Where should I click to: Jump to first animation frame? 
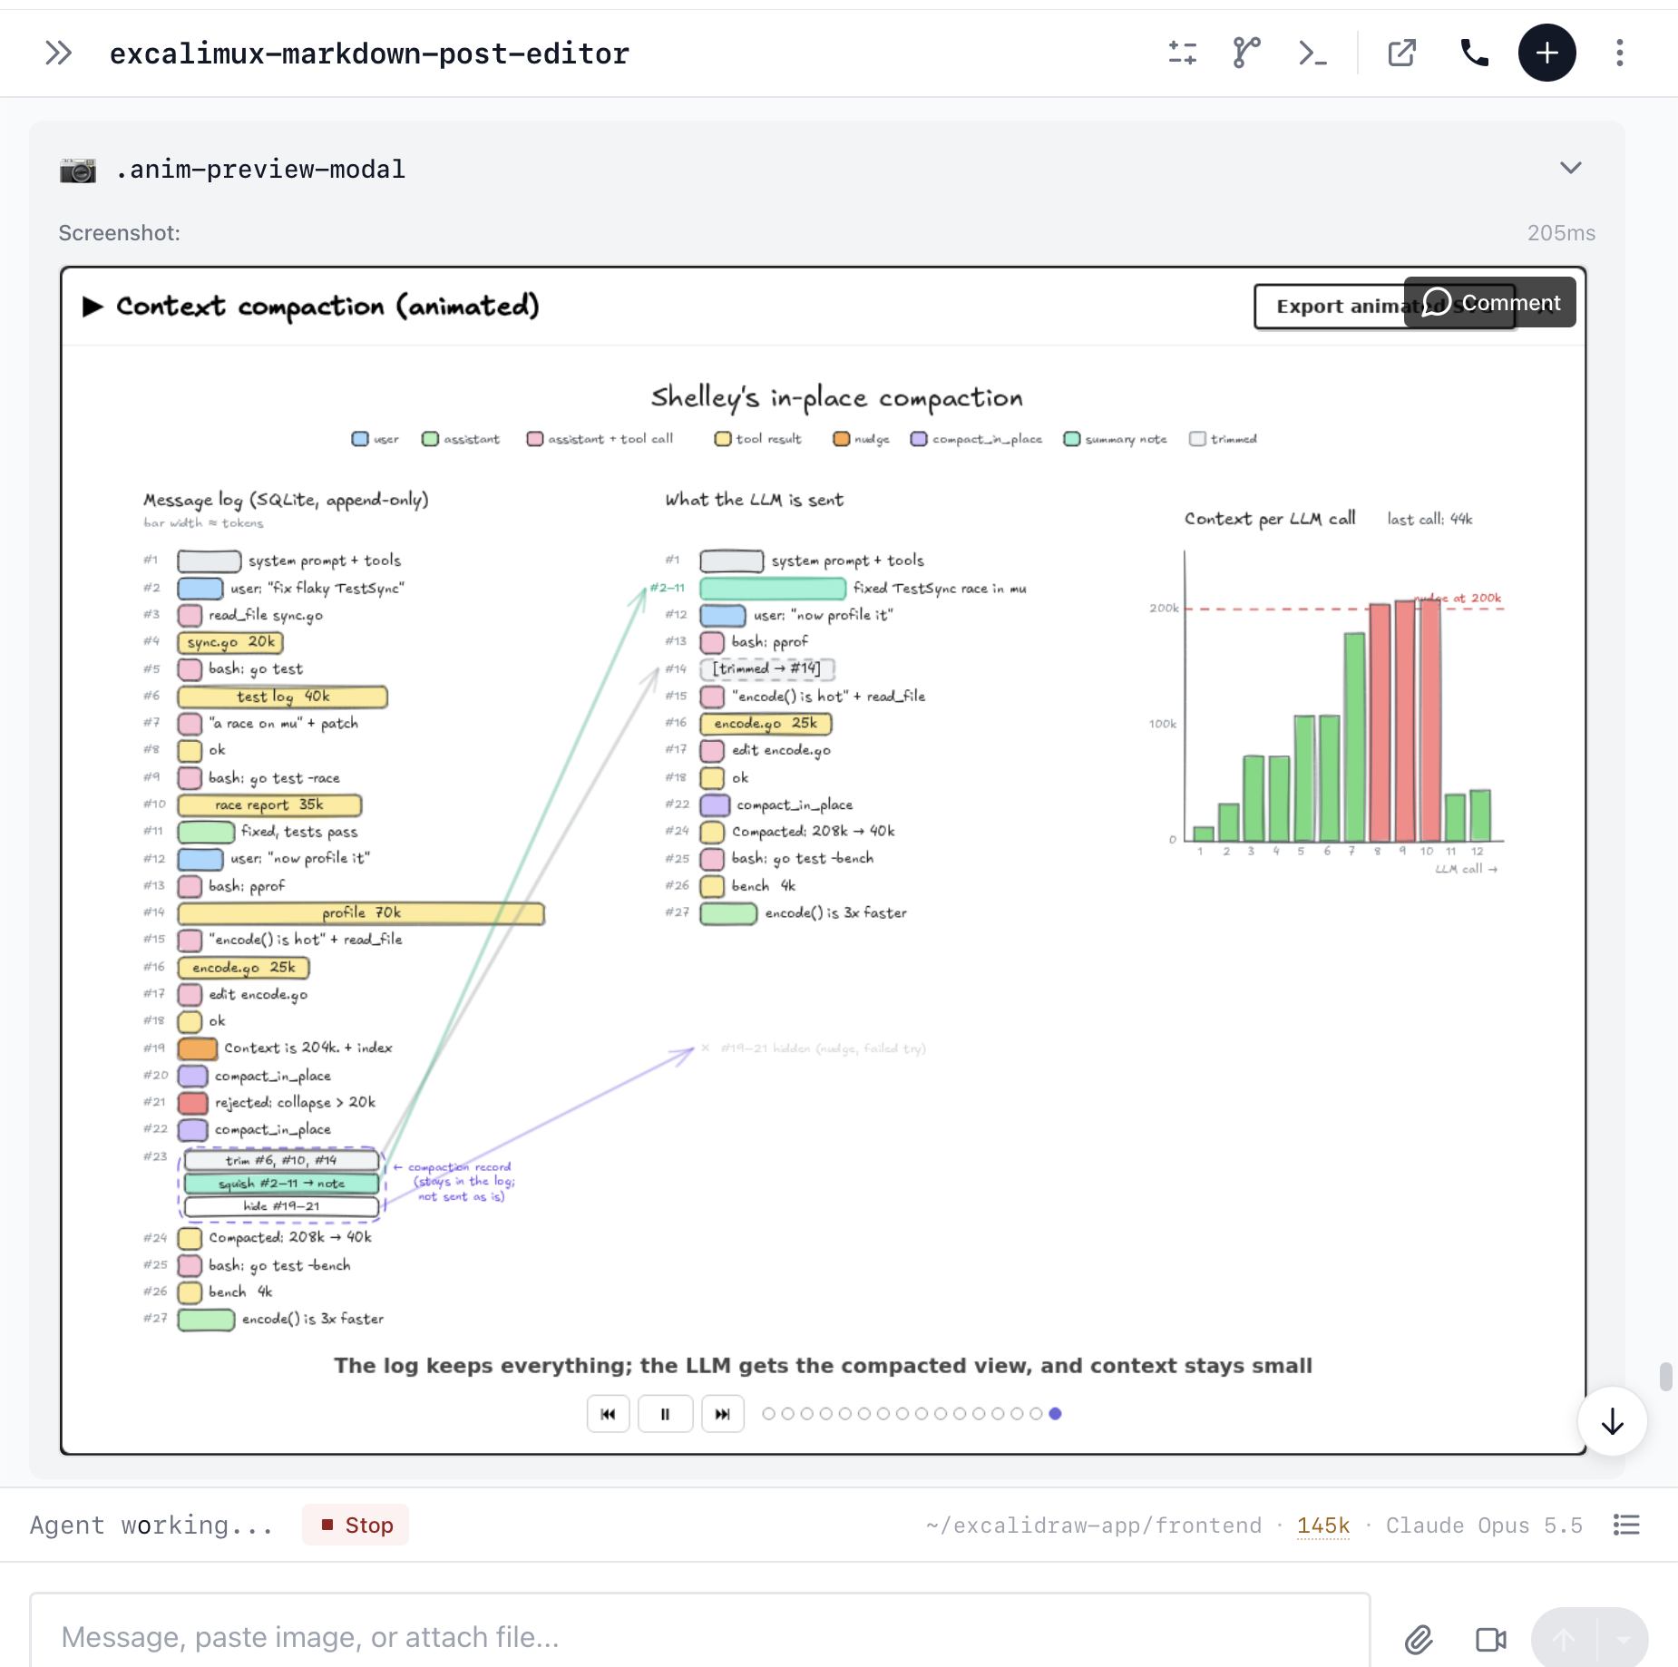pos(609,1414)
